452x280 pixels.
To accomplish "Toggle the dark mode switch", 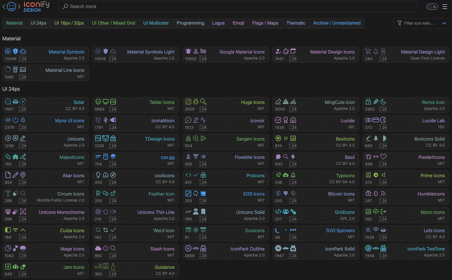I will 432,7.
